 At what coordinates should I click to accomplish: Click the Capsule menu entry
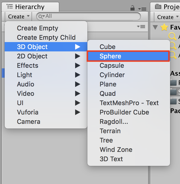point(112,65)
